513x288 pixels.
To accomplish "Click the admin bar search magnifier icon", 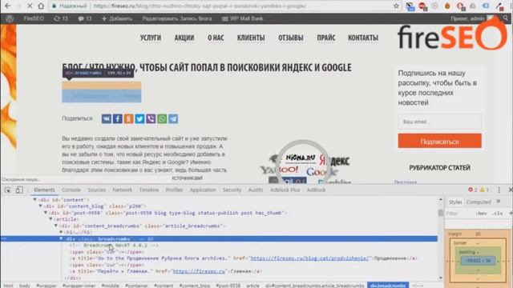I will click(506, 18).
